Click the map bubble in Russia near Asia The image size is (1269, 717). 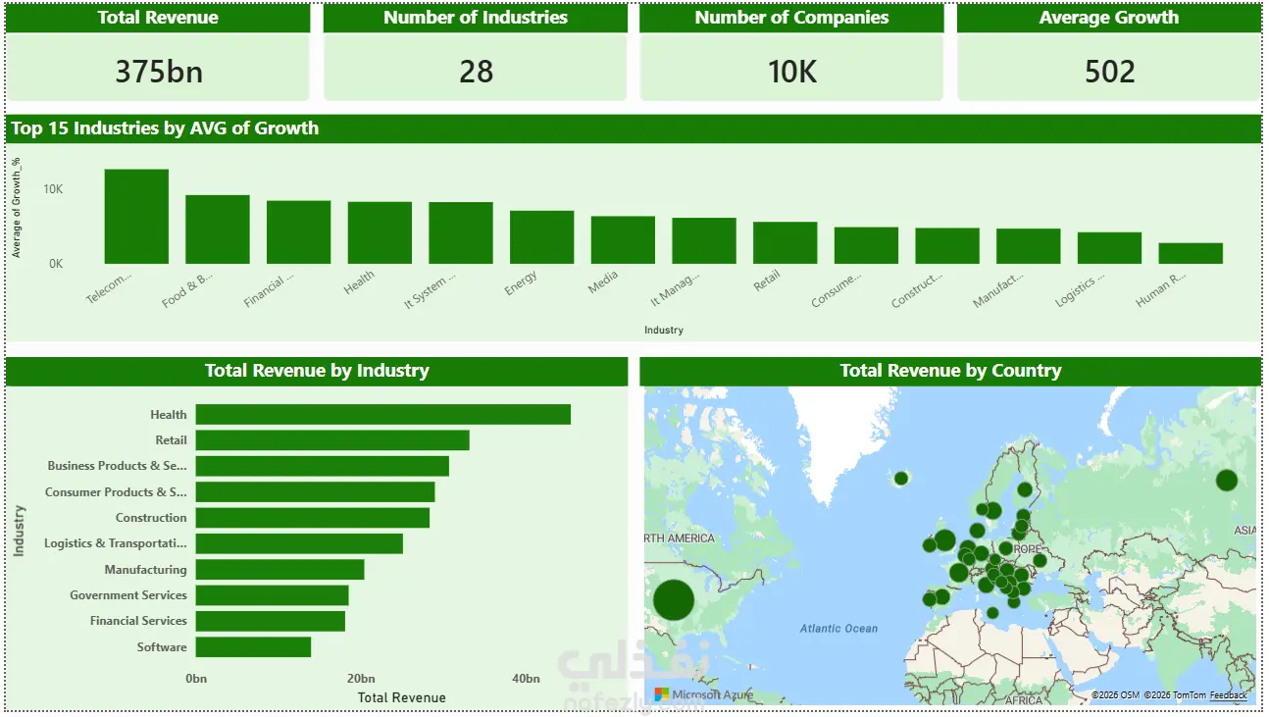click(1227, 481)
